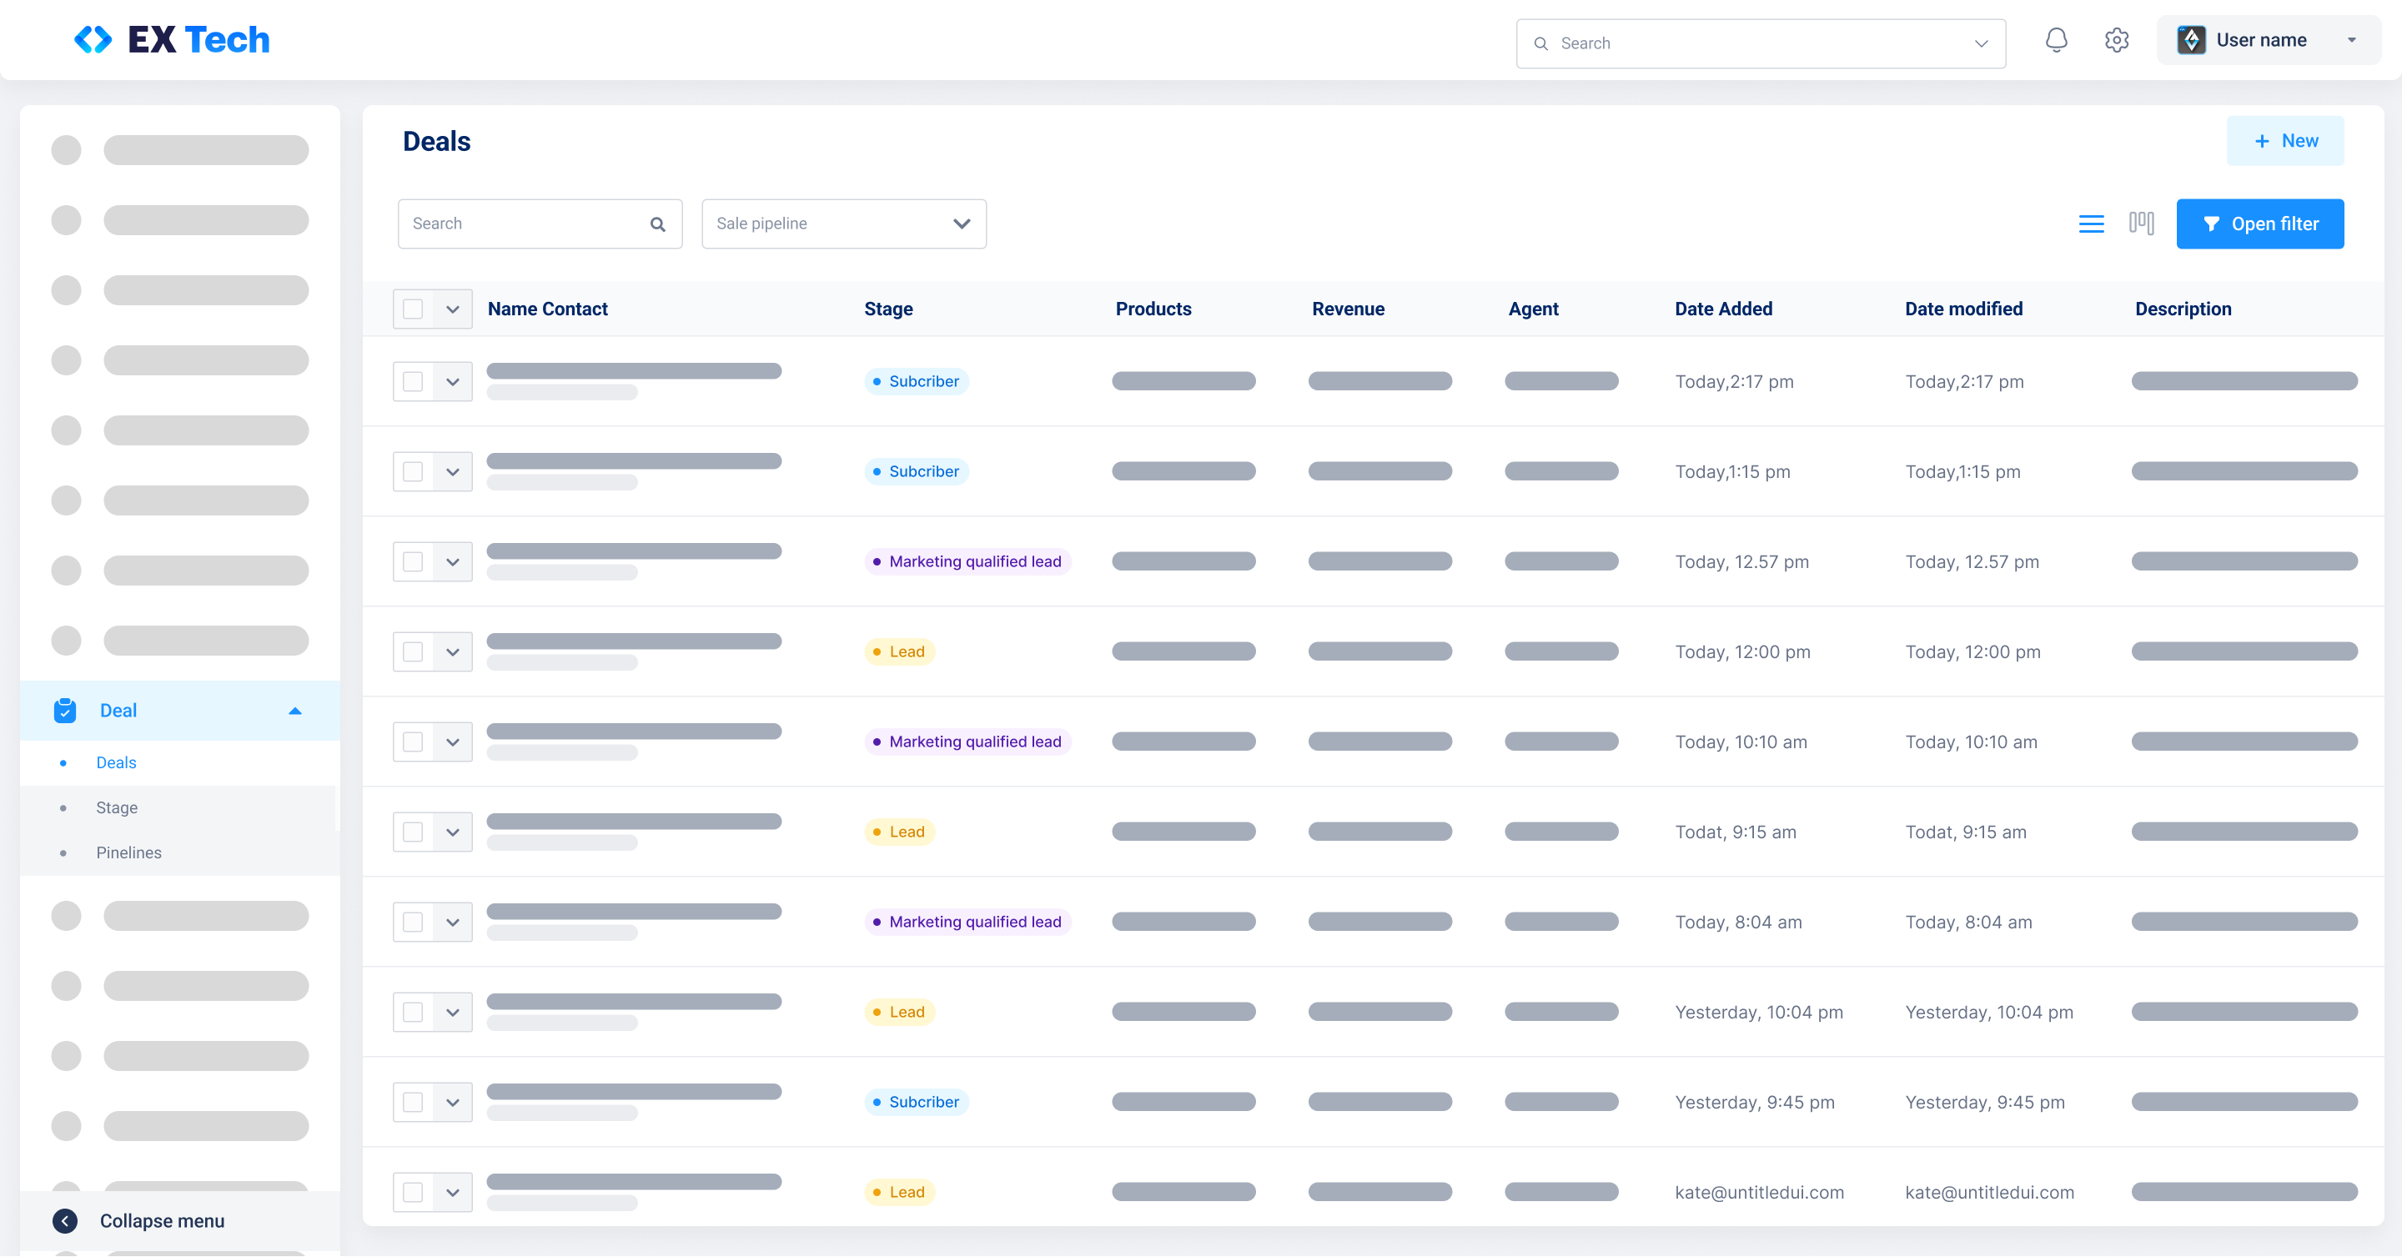Click the kate@untitledui.com Date Added cell

(x=1759, y=1192)
